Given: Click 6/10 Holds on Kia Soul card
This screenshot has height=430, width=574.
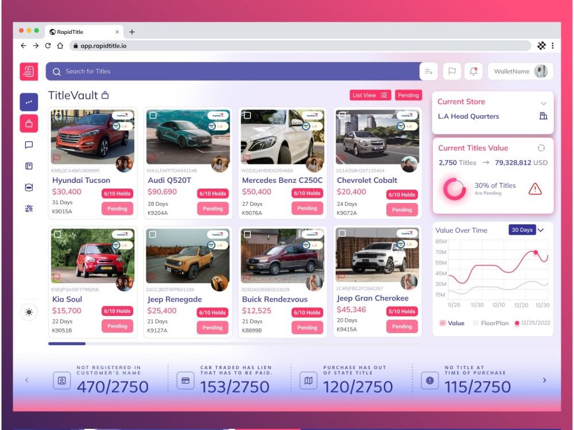Looking at the screenshot, I should tap(117, 311).
